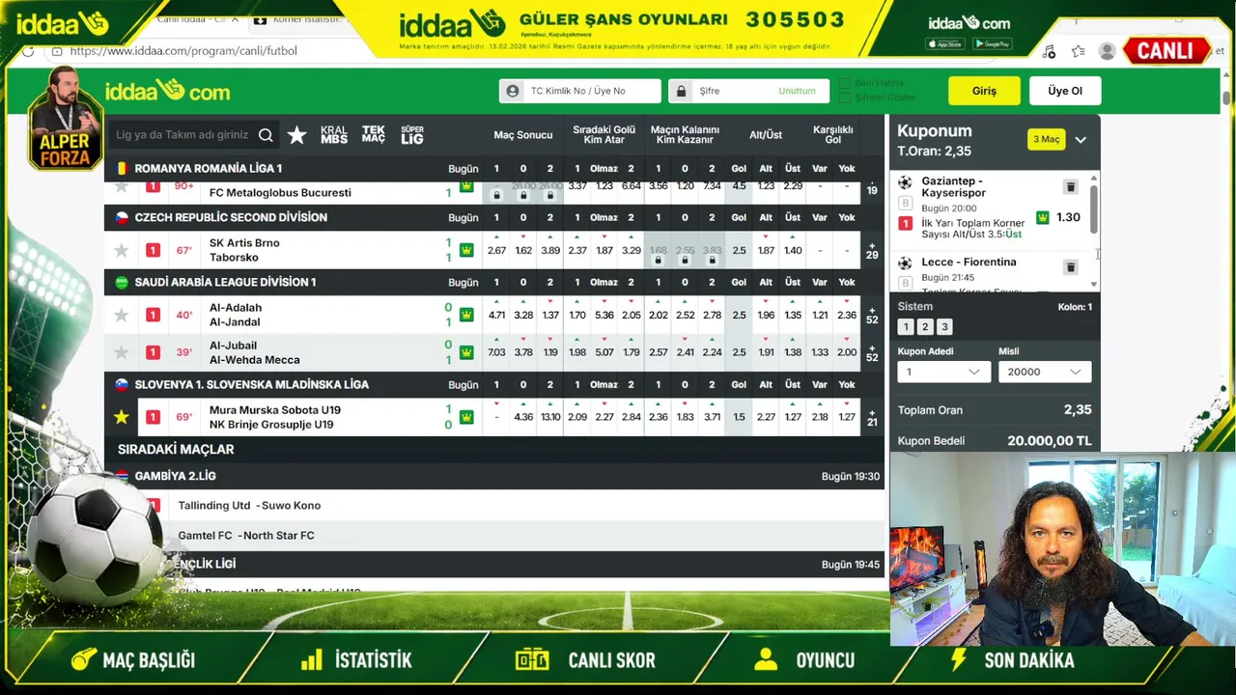
Task: Click red MBS 1 badge for Al-Jubail
Action: 153,352
